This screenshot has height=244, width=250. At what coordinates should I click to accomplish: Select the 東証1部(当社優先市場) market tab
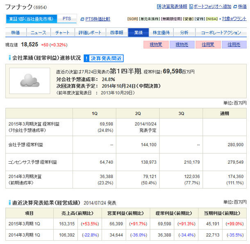tap(32, 19)
